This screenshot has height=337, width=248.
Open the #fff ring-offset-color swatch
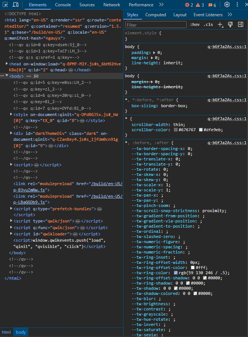tap(193, 268)
